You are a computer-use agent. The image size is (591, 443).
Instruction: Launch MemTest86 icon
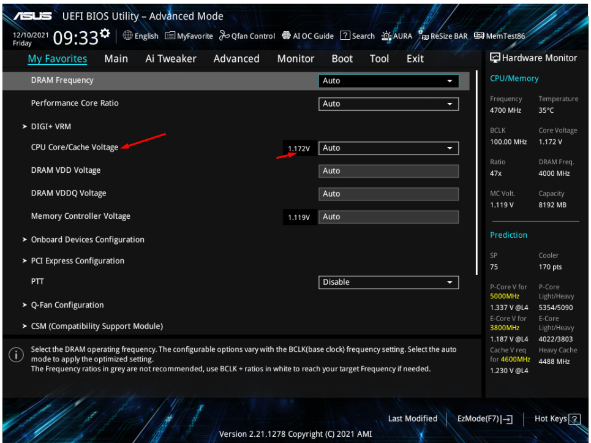479,36
